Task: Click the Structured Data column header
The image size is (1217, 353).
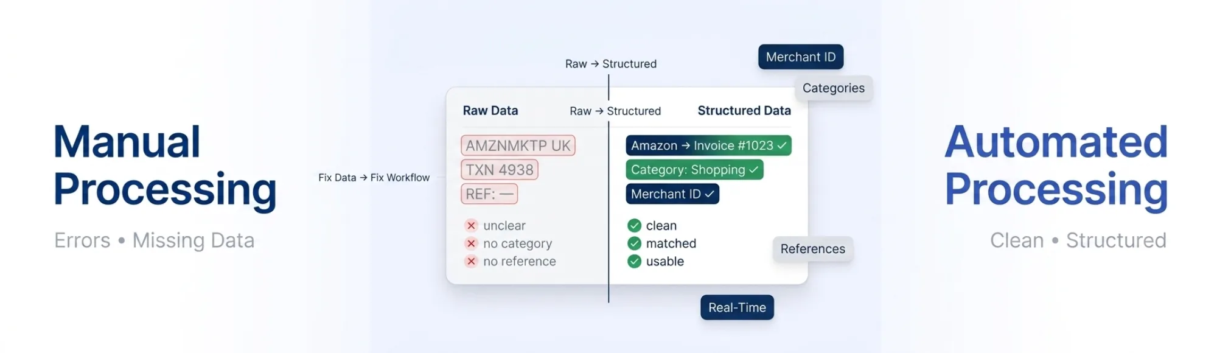Action: click(x=744, y=111)
